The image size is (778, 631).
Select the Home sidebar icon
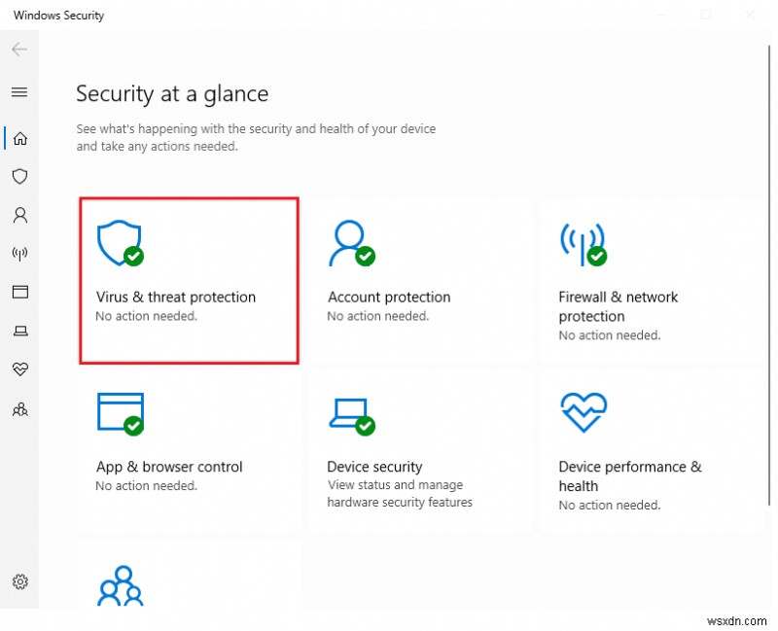click(x=19, y=138)
